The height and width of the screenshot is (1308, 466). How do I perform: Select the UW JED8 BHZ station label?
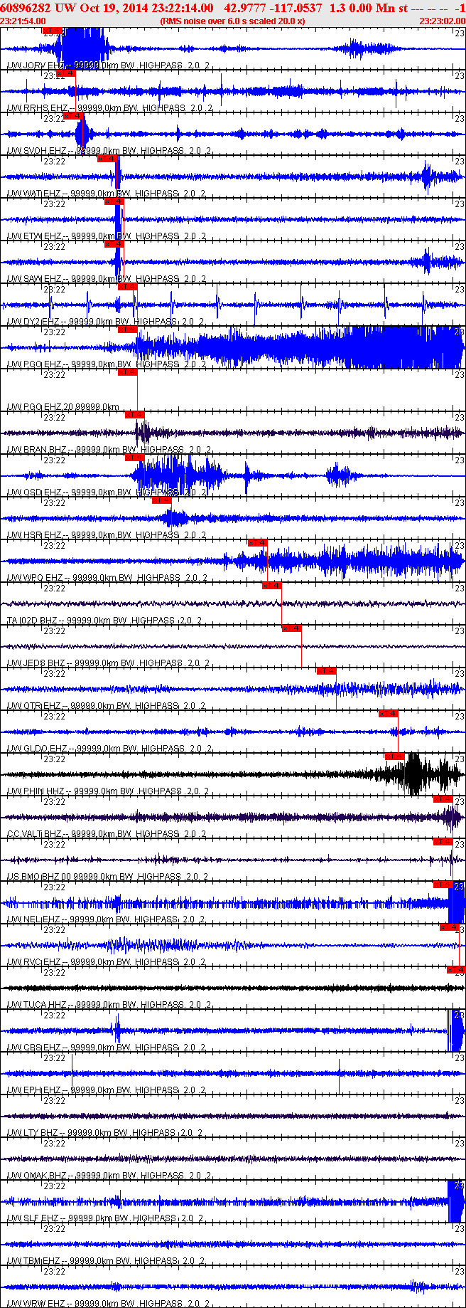109,663
